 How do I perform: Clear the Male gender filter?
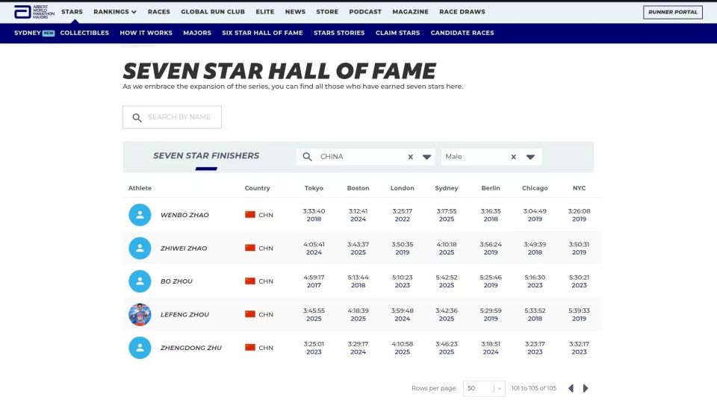[x=514, y=157]
